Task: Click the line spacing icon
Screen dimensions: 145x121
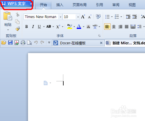Action: point(139,27)
